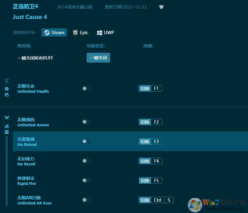Click the 切换 label next to F5
The image size is (248, 213).
point(145,181)
